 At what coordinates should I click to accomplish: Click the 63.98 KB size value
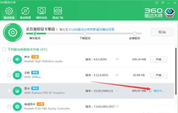(139, 75)
